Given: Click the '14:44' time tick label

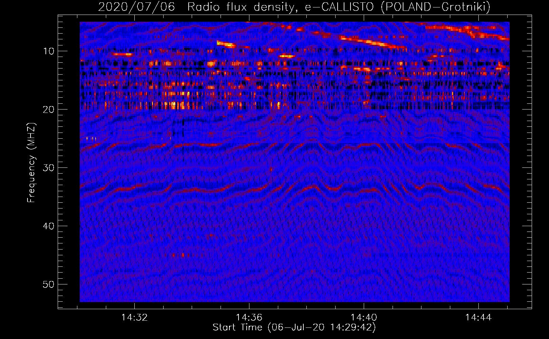Looking at the screenshot, I should (478, 318).
